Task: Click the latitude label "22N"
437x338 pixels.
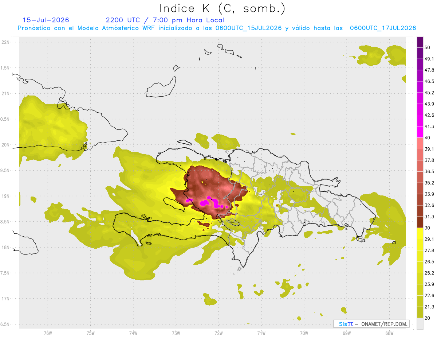Action: coord(5,42)
